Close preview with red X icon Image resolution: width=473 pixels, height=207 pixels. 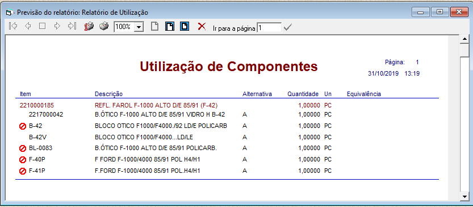click(202, 26)
